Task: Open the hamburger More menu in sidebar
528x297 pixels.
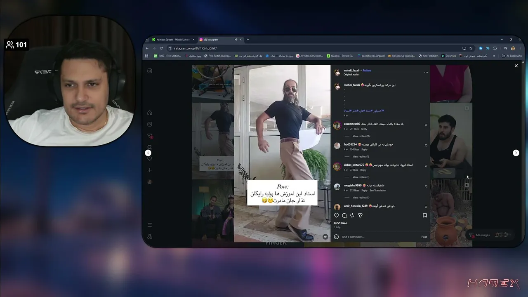Action: click(150, 225)
